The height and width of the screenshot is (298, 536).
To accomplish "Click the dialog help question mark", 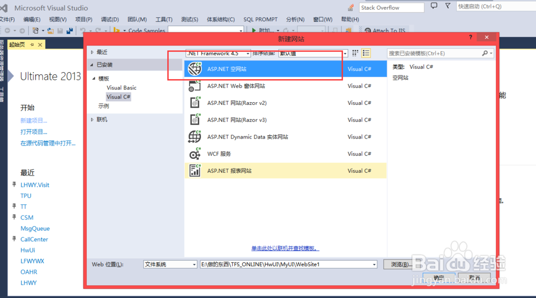I will (471, 37).
